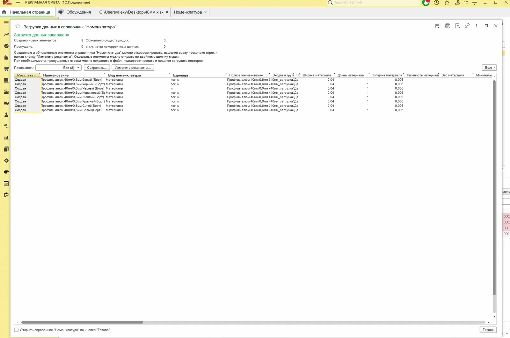This screenshot has width=510, height=338.
Task: Click the save icon in dialog header
Action: tap(438, 26)
